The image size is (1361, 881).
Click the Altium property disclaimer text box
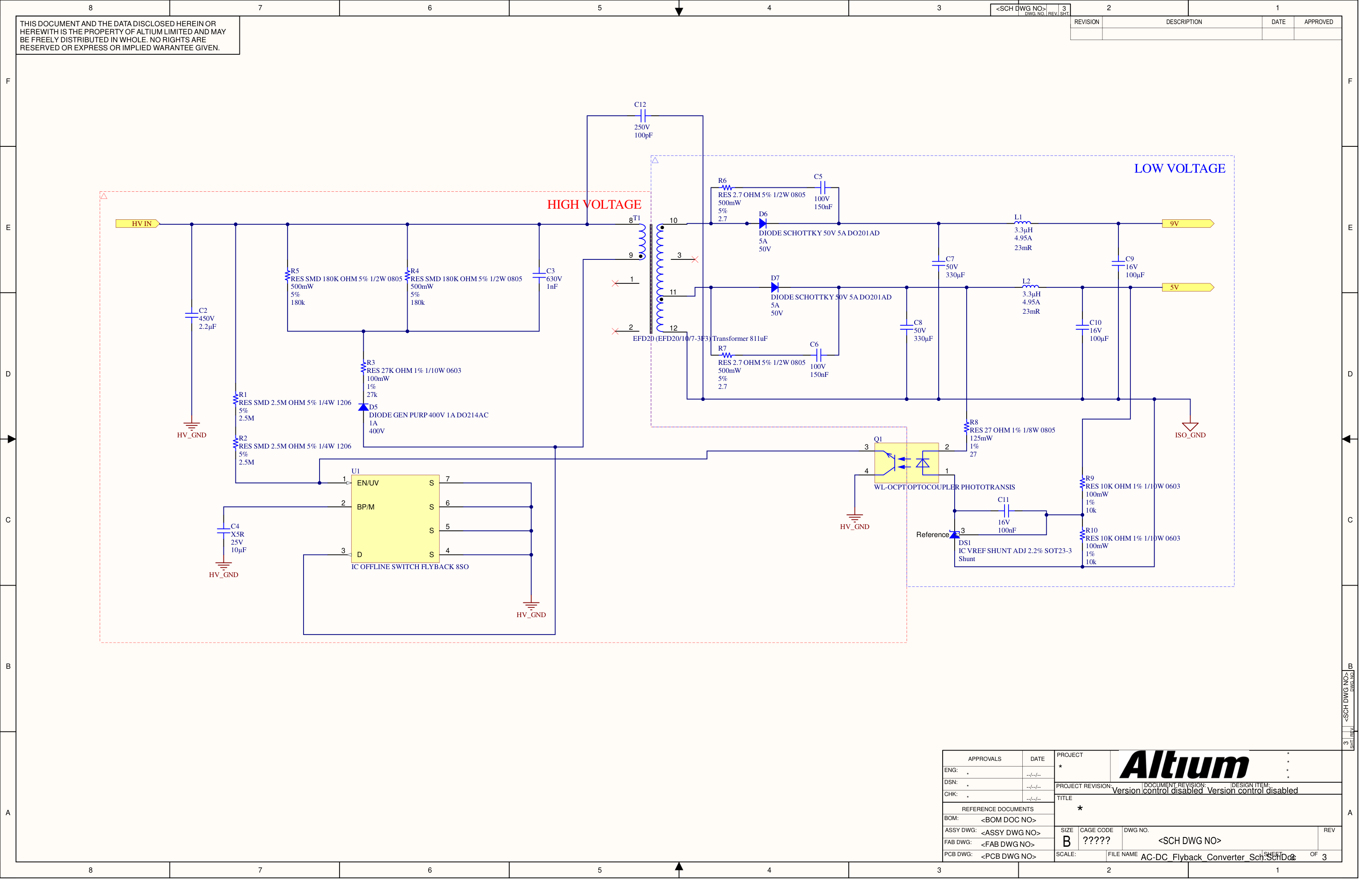[x=128, y=36]
